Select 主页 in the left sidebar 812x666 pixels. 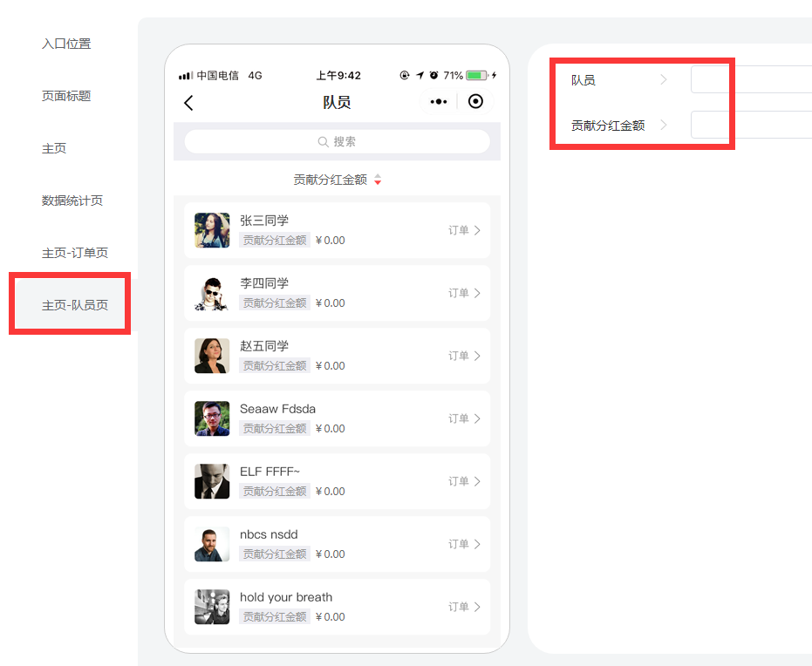54,148
